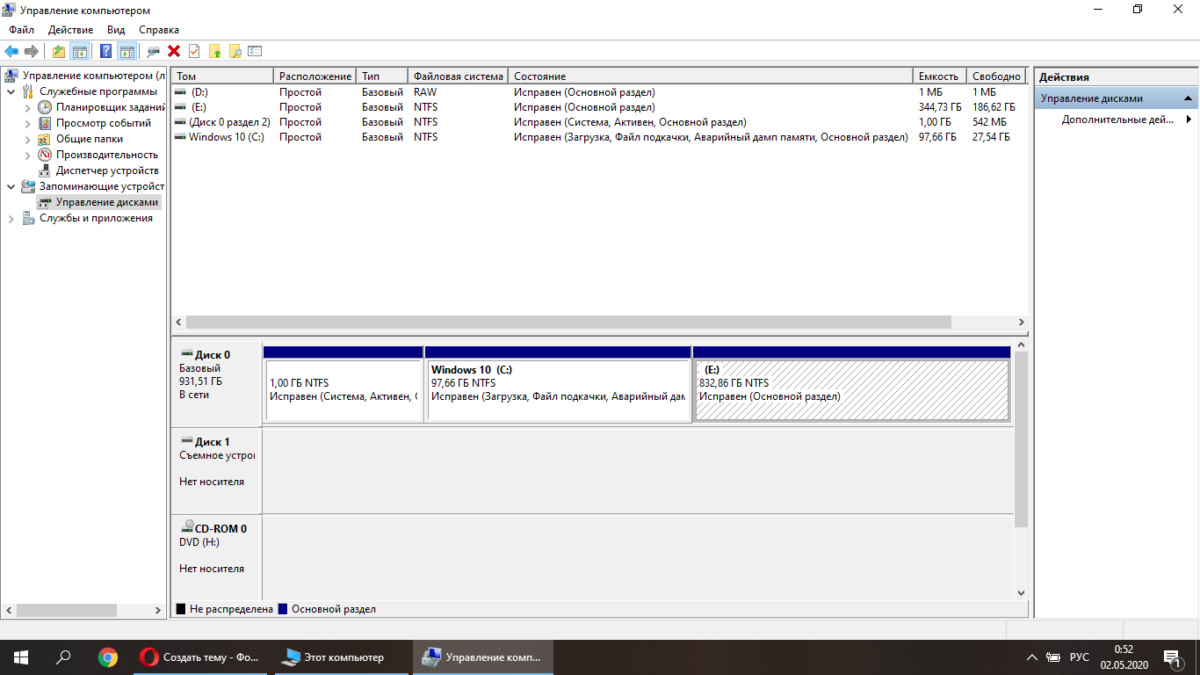The width and height of the screenshot is (1200, 675).
Task: Sort by 'Емкость' column header
Action: coord(939,76)
